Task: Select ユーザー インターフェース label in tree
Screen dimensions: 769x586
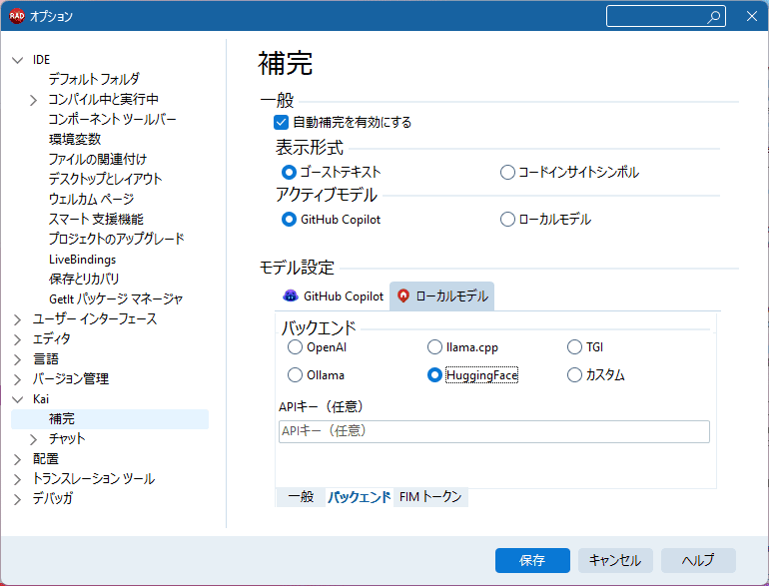Action: click(x=95, y=319)
